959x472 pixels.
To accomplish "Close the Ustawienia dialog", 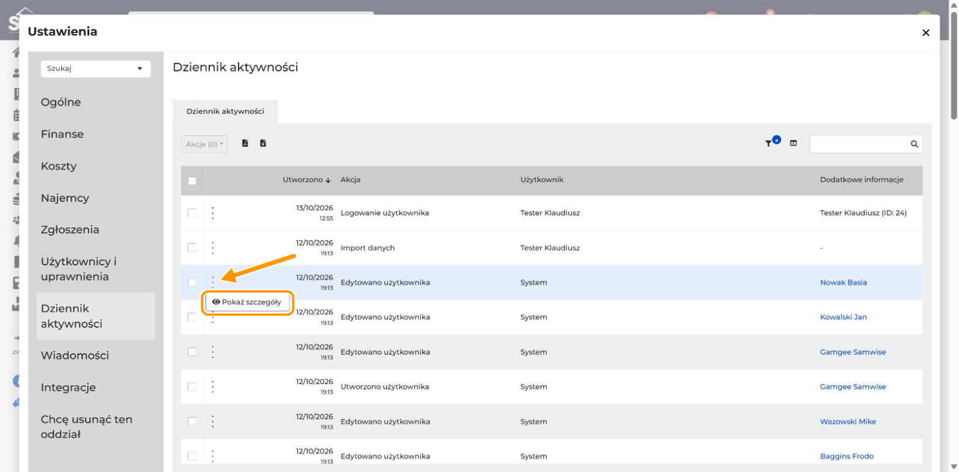I will point(925,33).
